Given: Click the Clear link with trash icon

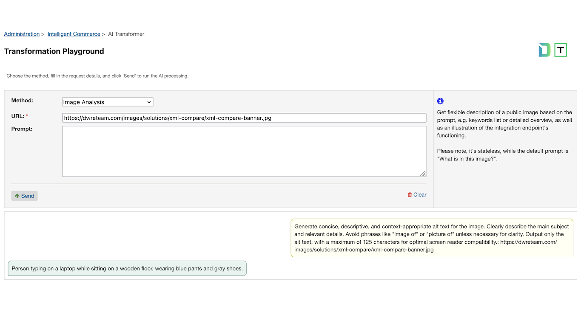Looking at the screenshot, I should pyautogui.click(x=417, y=194).
